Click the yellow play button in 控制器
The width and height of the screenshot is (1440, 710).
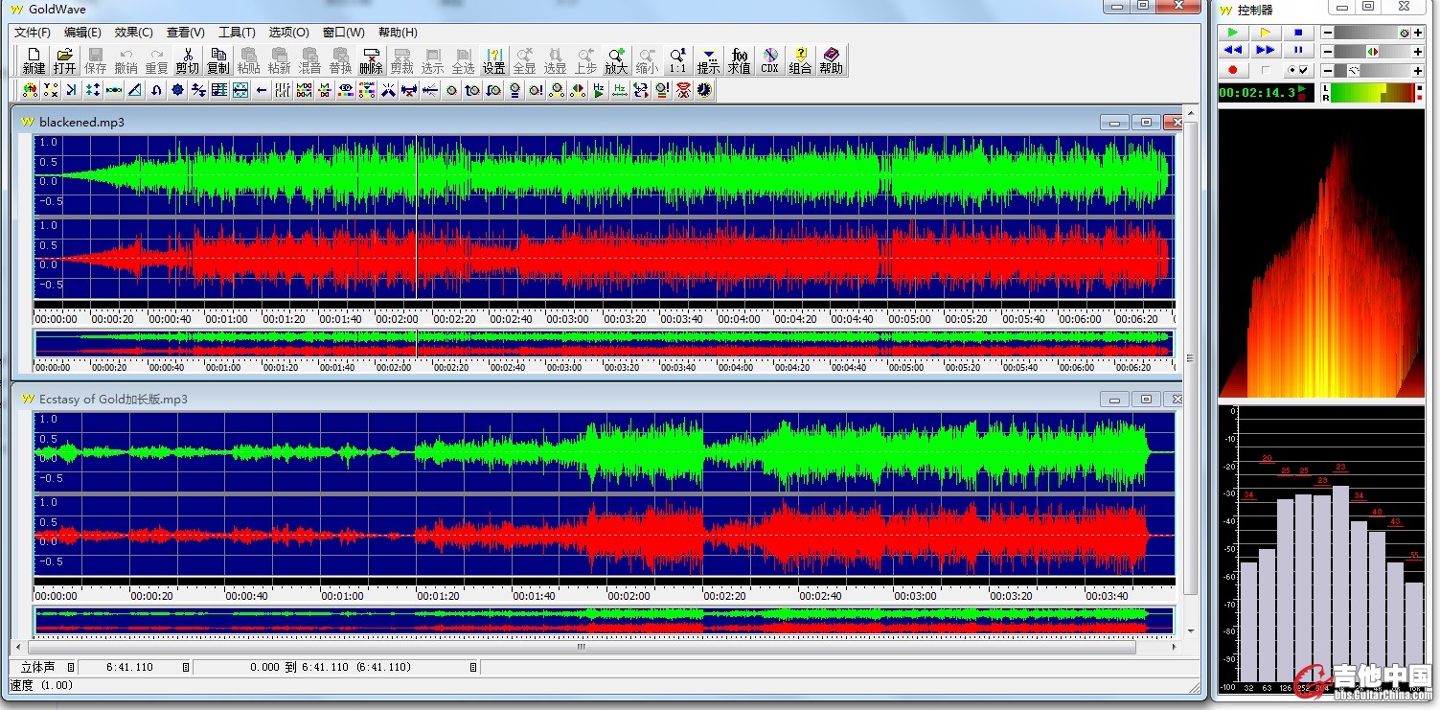(x=1266, y=33)
